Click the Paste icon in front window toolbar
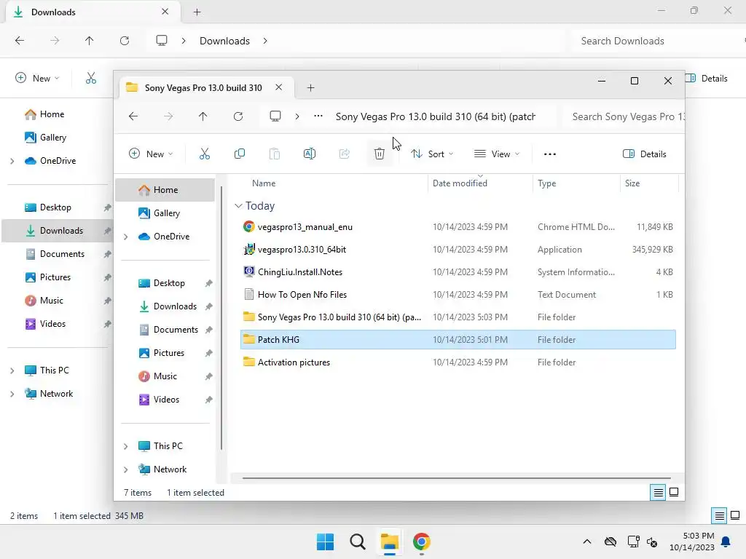The width and height of the screenshot is (746, 559). pyautogui.click(x=275, y=154)
